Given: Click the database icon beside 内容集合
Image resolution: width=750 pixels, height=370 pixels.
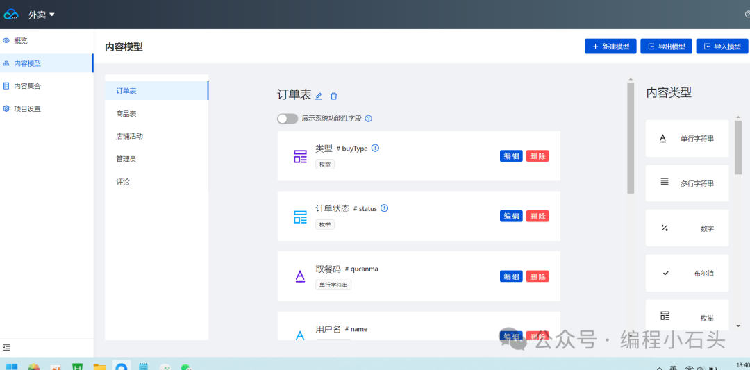Looking at the screenshot, I should [x=6, y=86].
